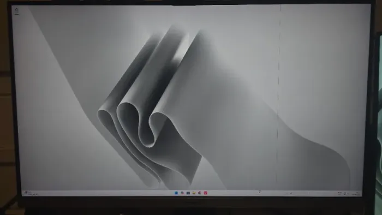Open File Explorer from the taskbar
The width and height of the screenshot is (382, 215).
pyautogui.click(x=194, y=193)
